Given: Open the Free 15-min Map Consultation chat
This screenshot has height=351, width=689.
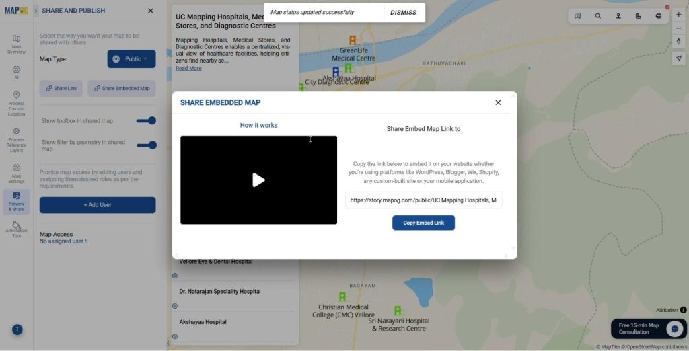Looking at the screenshot, I should coord(649,329).
